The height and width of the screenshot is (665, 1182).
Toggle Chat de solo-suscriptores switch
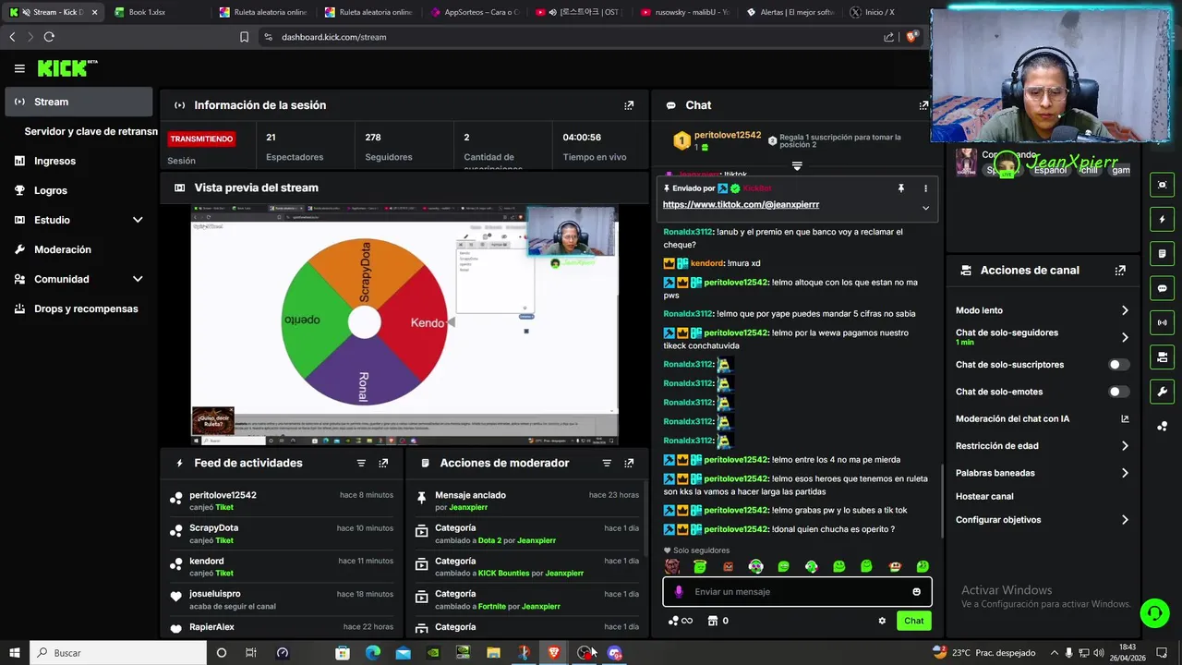[x=1118, y=365]
